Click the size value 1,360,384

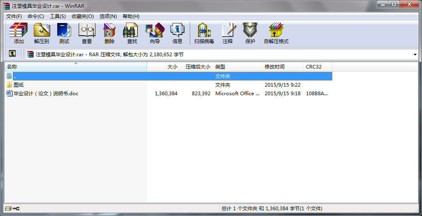click(x=166, y=94)
